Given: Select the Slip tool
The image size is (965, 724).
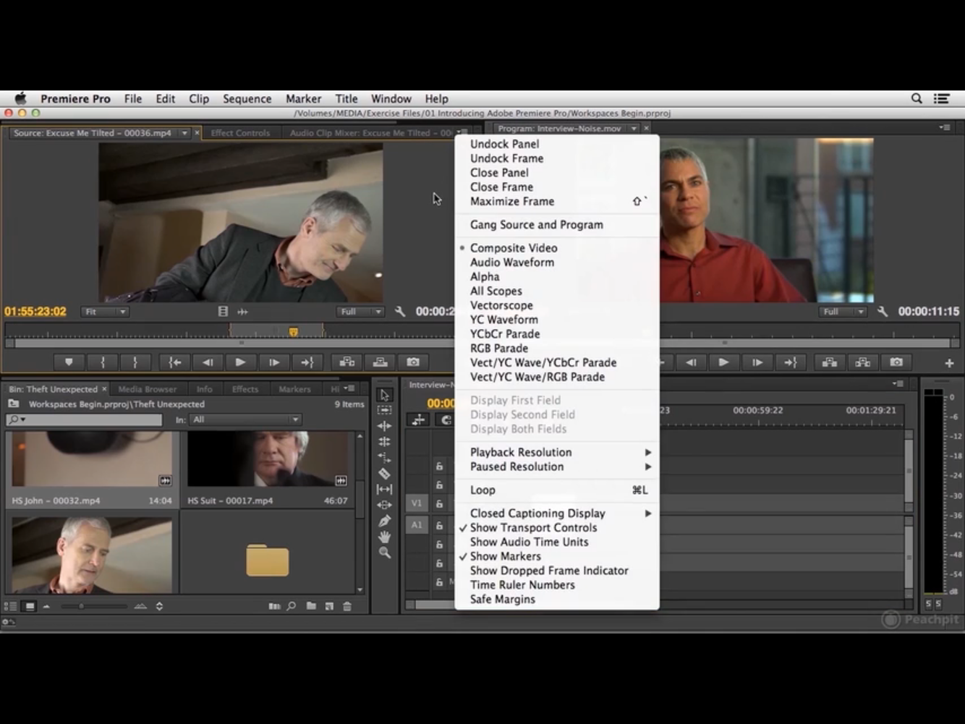Looking at the screenshot, I should pos(384,490).
